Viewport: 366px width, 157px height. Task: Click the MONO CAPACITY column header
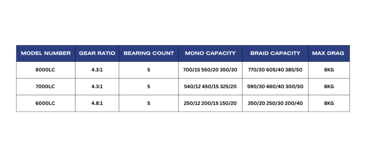pyautogui.click(x=210, y=53)
